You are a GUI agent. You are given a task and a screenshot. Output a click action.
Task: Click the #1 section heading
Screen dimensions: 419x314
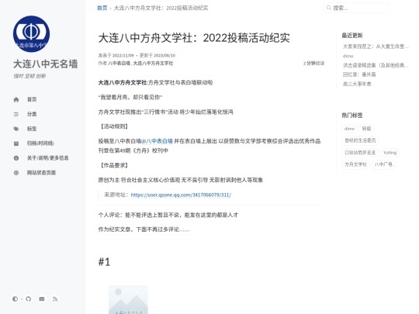[x=104, y=262]
